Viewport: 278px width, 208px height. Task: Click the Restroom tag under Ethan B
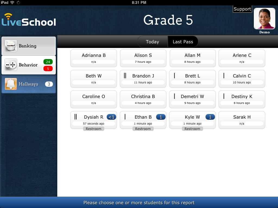click(143, 129)
